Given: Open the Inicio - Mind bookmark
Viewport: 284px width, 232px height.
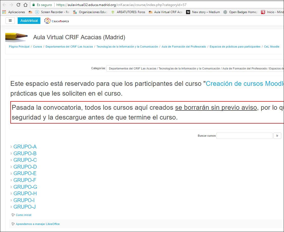Looking at the screenshot, I should 272,12.
